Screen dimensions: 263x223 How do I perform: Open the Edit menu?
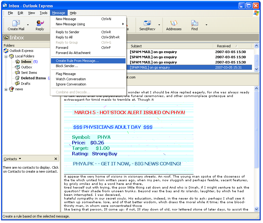pos(20,13)
